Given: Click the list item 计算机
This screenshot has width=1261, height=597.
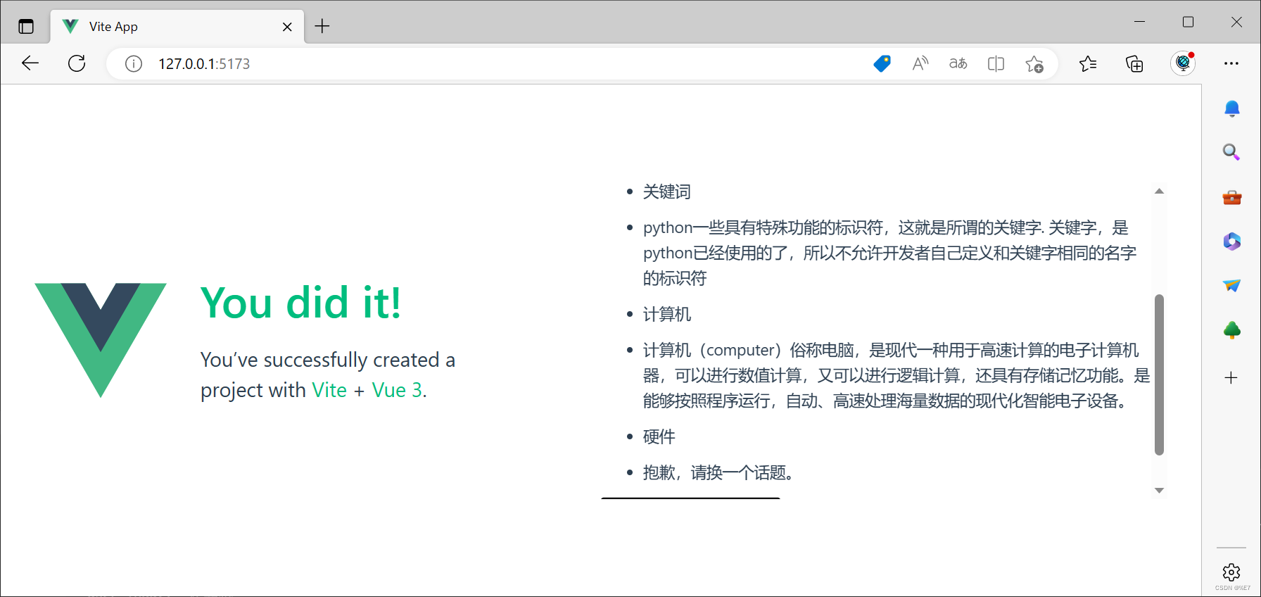Looking at the screenshot, I should point(667,314).
